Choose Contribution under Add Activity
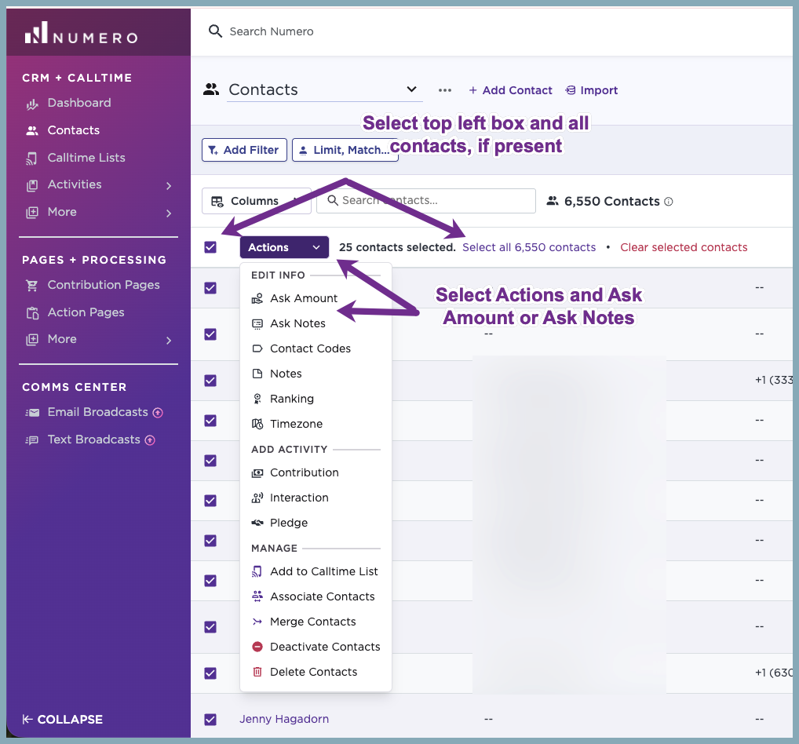Viewport: 799px width, 744px height. point(316,473)
